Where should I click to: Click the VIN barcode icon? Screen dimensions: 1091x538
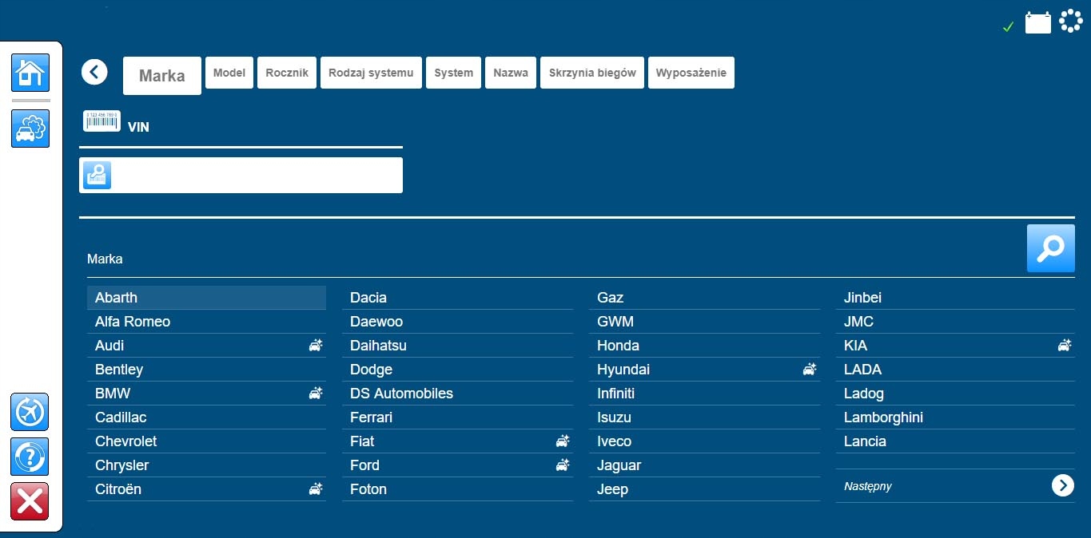click(102, 121)
